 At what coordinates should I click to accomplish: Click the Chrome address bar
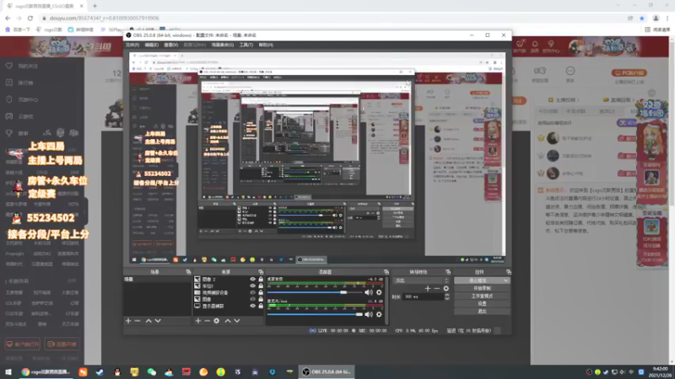click(x=332, y=18)
